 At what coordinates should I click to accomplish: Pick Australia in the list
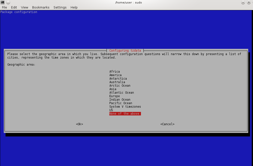(117, 82)
